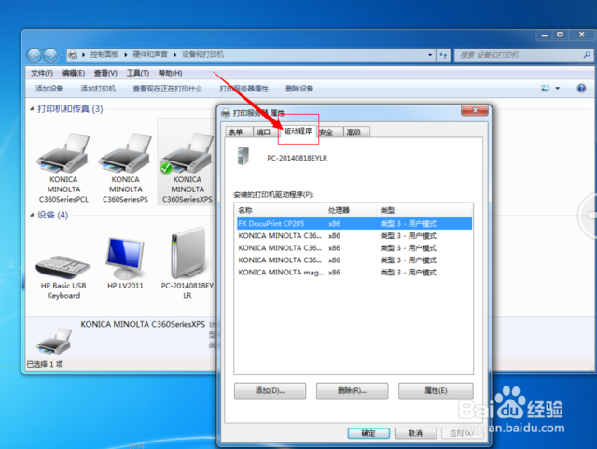Click the 搜索 设备和打印机 search field
This screenshot has width=597, height=449.
coord(520,55)
